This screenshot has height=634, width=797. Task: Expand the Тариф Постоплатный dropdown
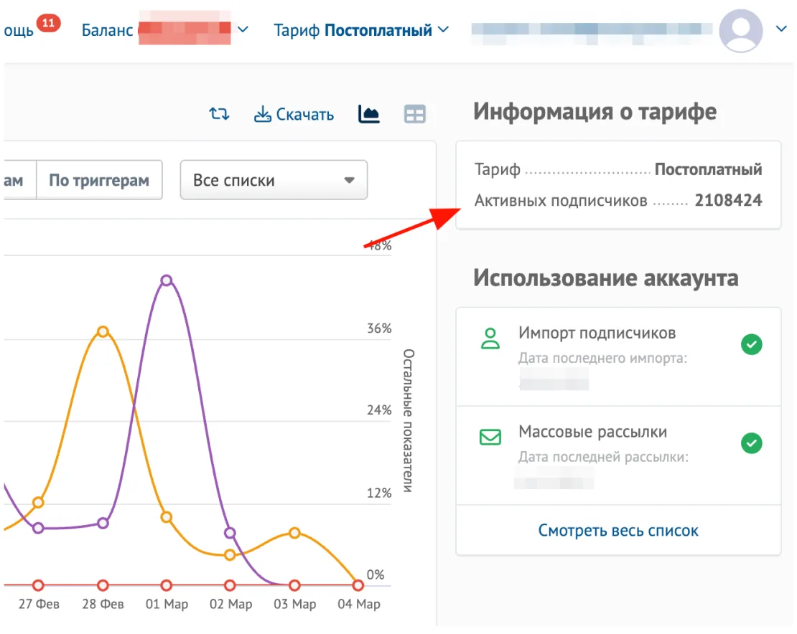click(x=361, y=30)
